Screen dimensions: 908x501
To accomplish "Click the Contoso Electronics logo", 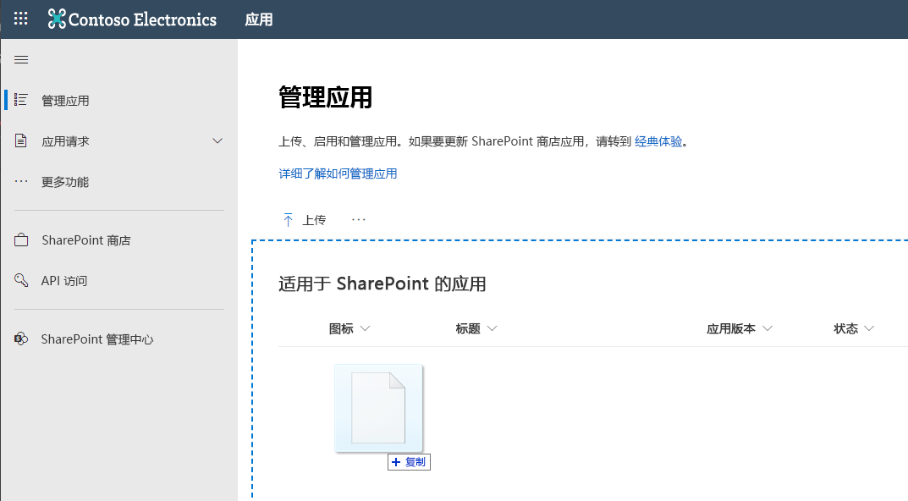I will click(131, 19).
